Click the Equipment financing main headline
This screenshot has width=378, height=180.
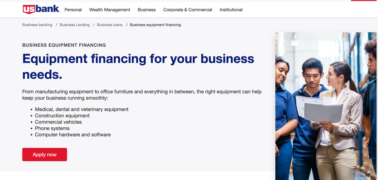pos(138,66)
